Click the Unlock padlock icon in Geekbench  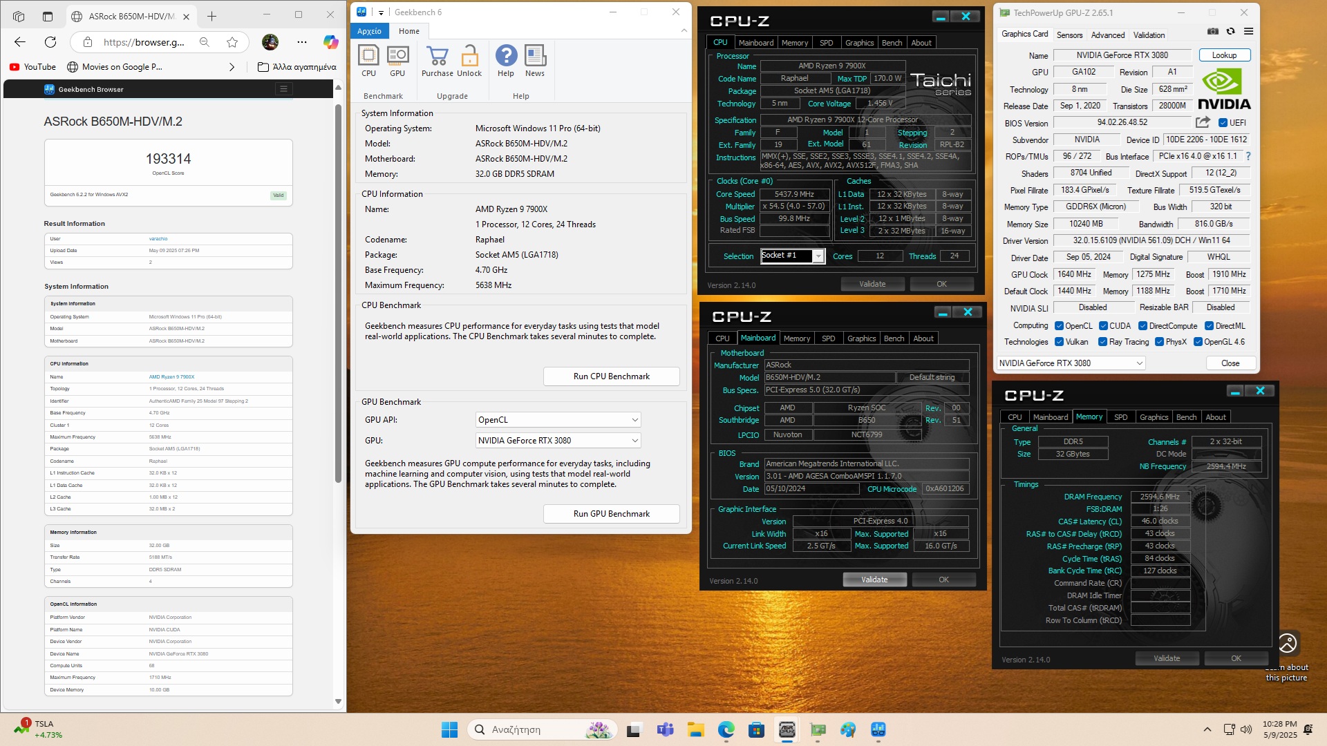pyautogui.click(x=469, y=61)
